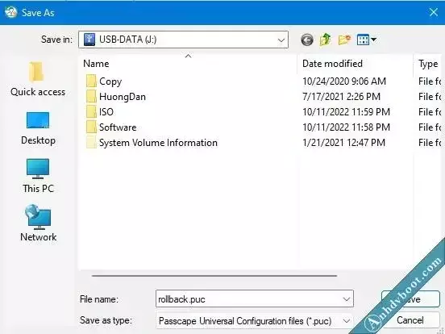Select This PC in the places bar

click(38, 176)
